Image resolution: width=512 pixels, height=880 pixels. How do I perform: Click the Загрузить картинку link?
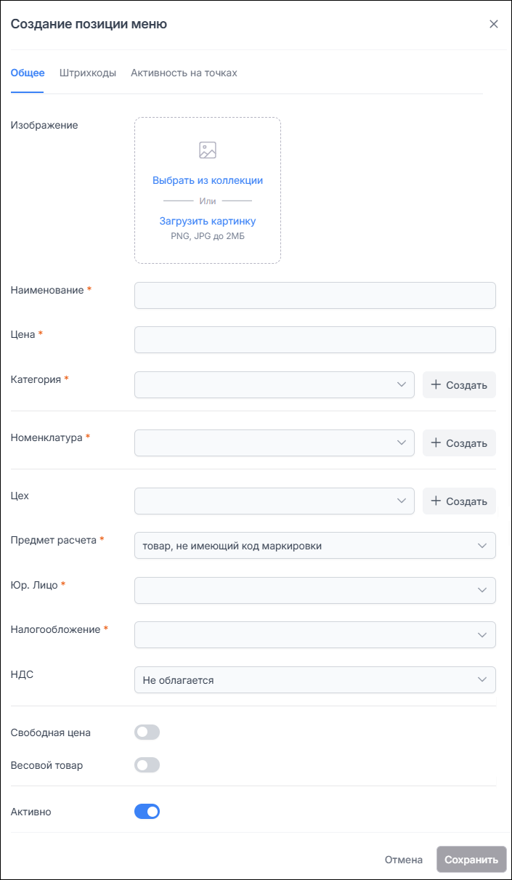[x=208, y=221]
